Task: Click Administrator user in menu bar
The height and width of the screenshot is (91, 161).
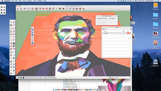Action: coord(149,1)
